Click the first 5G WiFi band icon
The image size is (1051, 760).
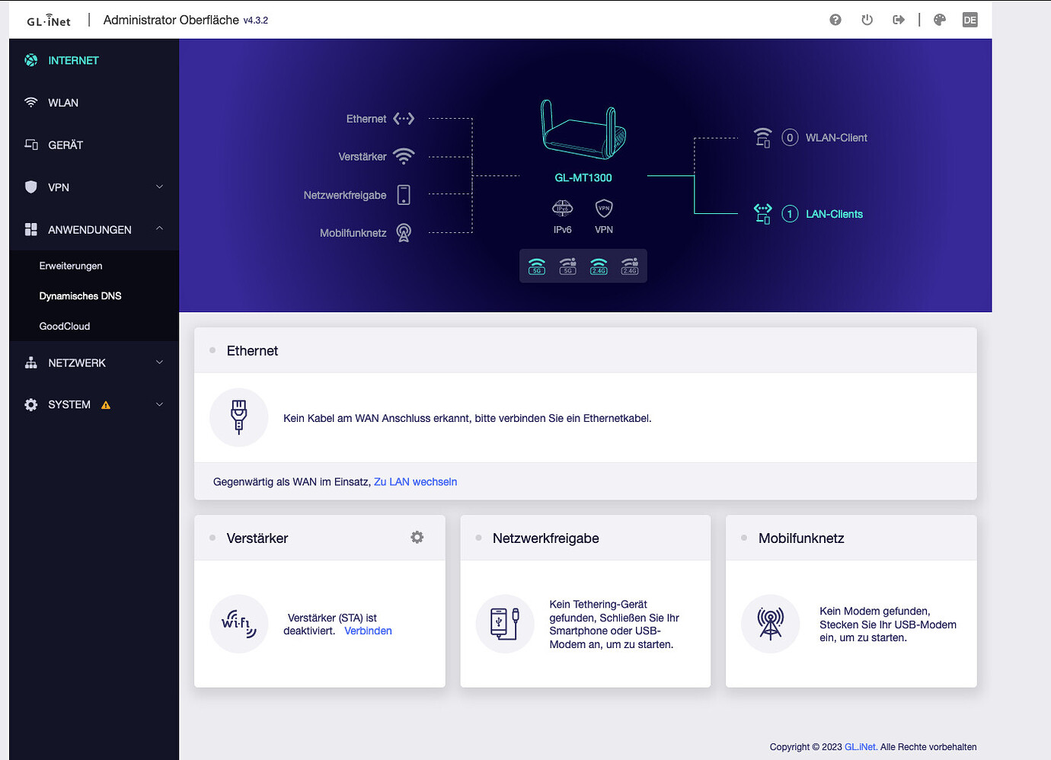[x=537, y=266]
